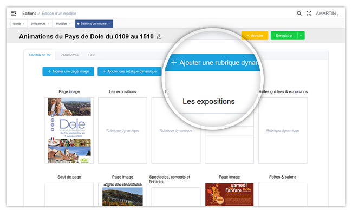This screenshot has height=211, width=352.
Task: Select the active Édition d'un modèle tab
Action: pyautogui.click(x=94, y=24)
